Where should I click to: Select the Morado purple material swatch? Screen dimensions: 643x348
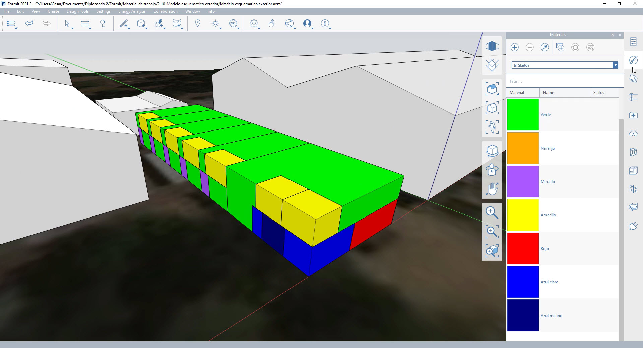(523, 181)
